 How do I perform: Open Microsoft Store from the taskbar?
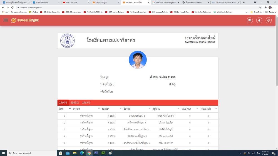(x=61, y=153)
